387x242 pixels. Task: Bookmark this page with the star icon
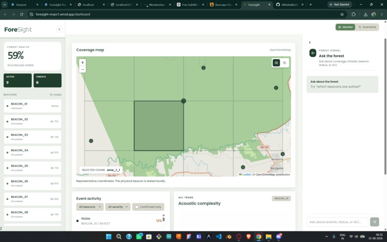tap(342, 14)
